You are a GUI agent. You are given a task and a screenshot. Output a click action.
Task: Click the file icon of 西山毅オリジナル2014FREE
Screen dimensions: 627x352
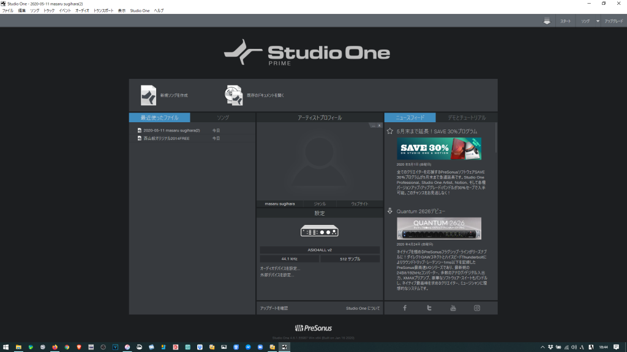coord(139,139)
